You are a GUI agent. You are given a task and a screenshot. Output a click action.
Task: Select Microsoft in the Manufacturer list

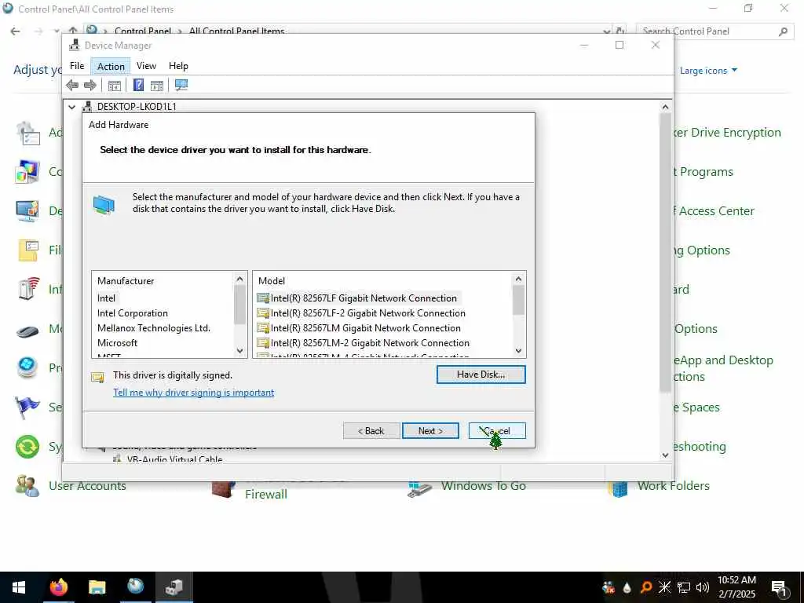(118, 343)
